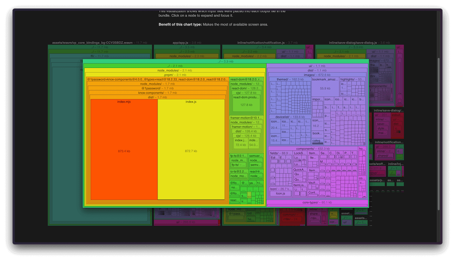Open the images/ node (672.6 kb)
455x261 pixels.
[x=317, y=75]
